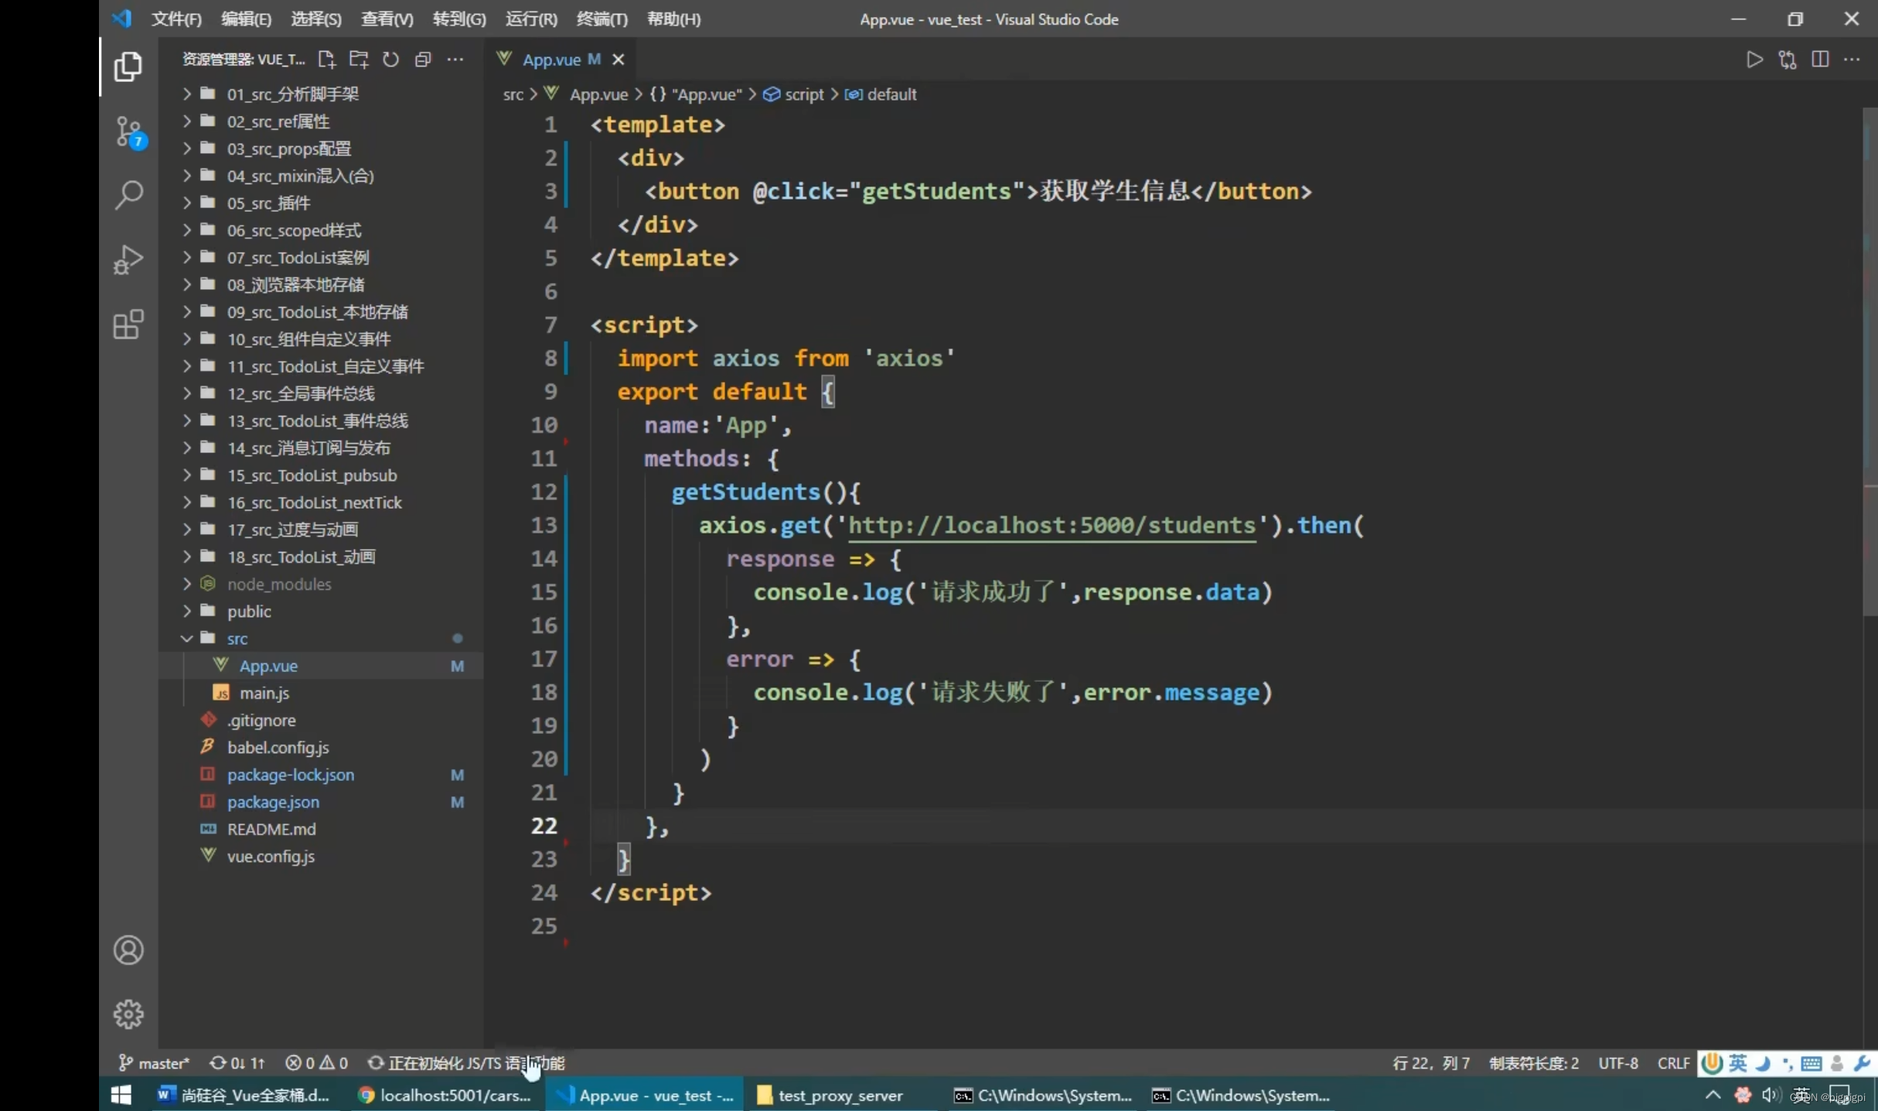The height and width of the screenshot is (1111, 1878).
Task: Click the master branch status item
Action: [153, 1063]
